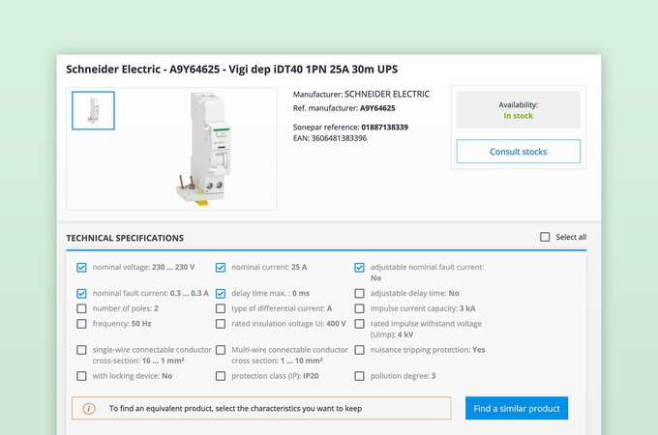Click the product title A9Y64625 heading

point(231,70)
